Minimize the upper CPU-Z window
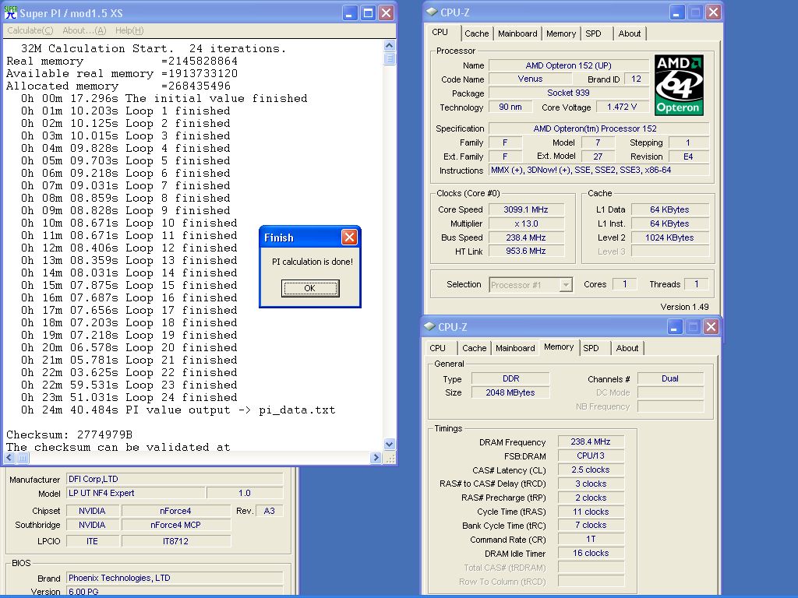The height and width of the screenshot is (598, 798). (677, 12)
